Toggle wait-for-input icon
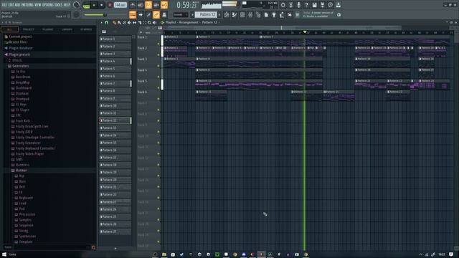 point(141,5)
